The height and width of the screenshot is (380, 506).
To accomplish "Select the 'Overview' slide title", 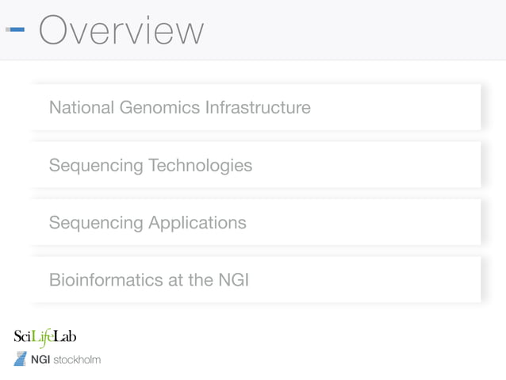I will coord(121,30).
